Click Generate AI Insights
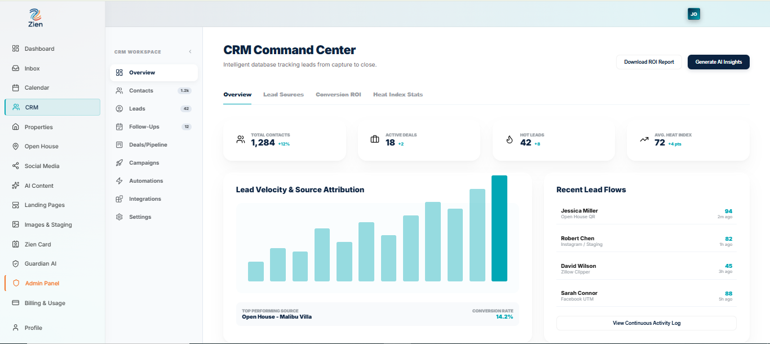This screenshot has height=344, width=770. click(x=718, y=62)
